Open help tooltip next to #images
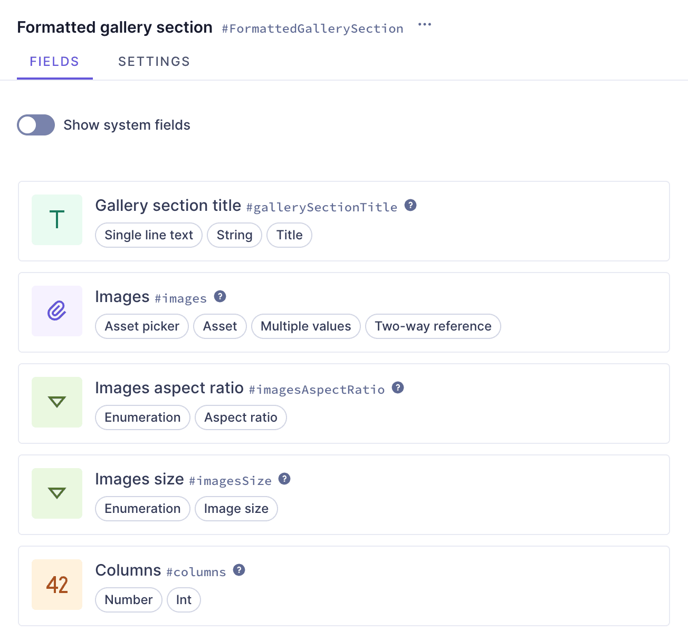This screenshot has width=688, height=641. tap(220, 296)
